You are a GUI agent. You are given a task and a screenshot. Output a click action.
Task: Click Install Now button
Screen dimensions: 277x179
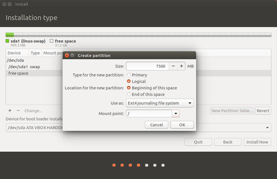257,142
